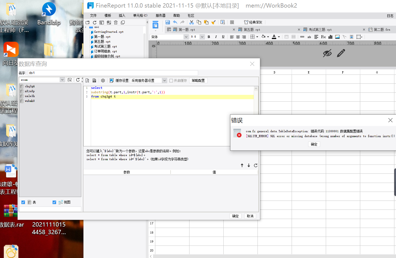
Task: Move parameter down with down arrow
Action: pos(249,165)
